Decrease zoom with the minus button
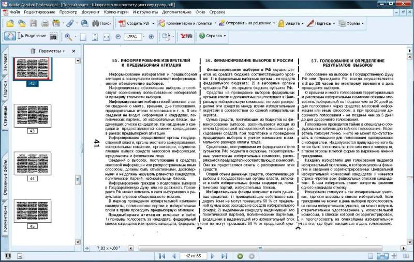 118,37
